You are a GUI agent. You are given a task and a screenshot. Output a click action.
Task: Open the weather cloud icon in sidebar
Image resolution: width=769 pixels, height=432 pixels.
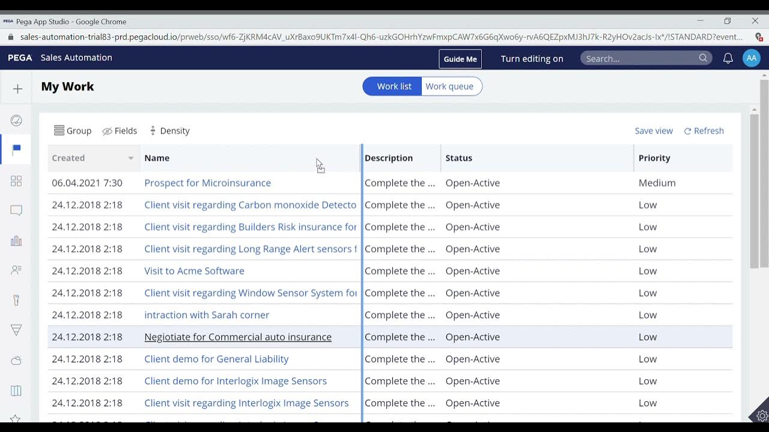16,361
